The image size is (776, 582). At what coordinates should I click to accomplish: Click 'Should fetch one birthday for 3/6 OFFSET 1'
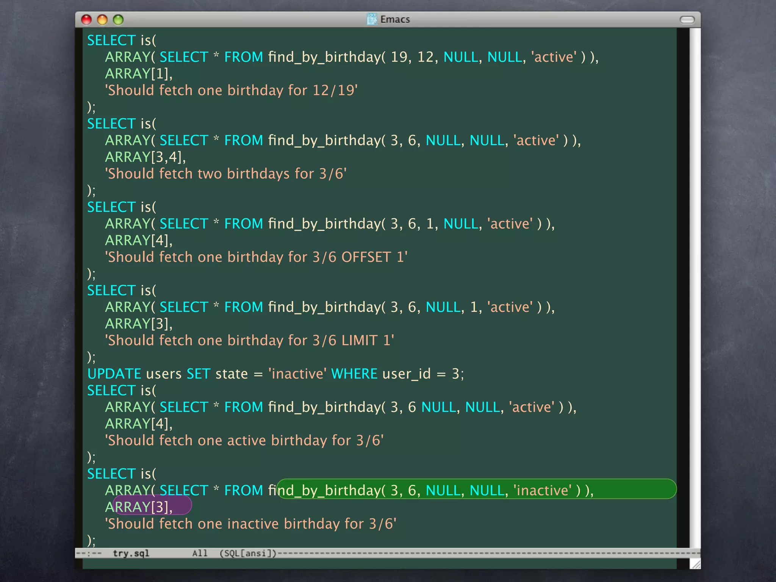click(256, 257)
